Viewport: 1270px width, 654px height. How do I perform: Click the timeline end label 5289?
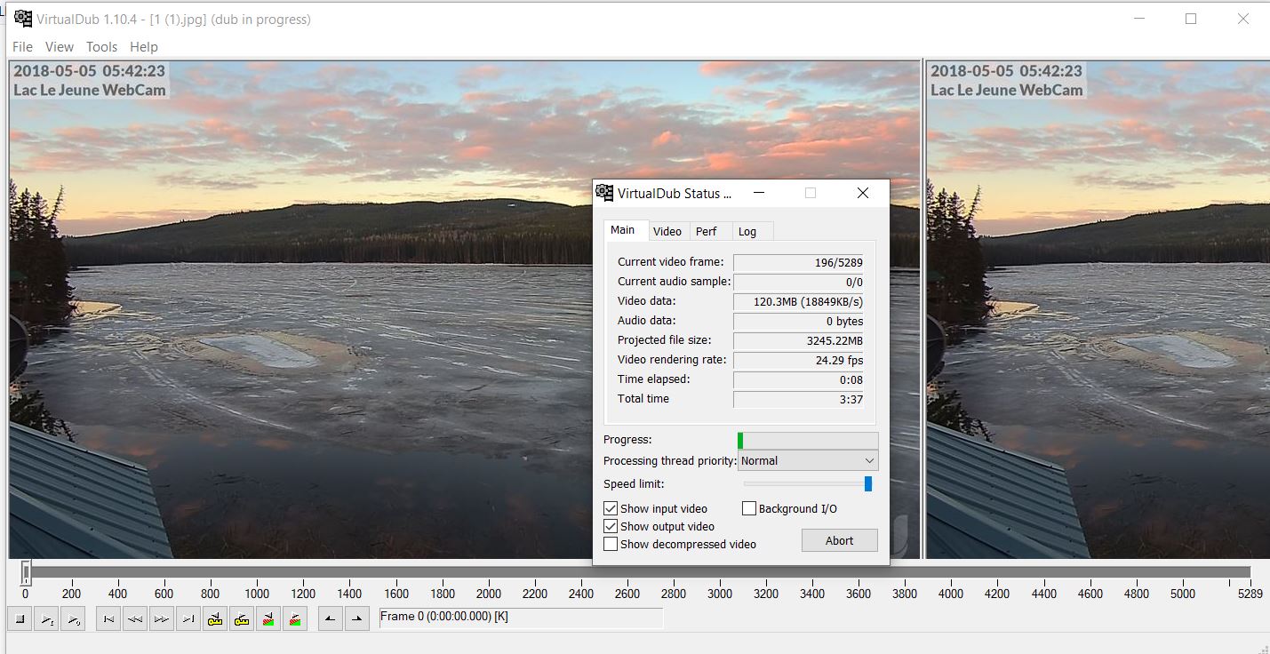(1249, 594)
